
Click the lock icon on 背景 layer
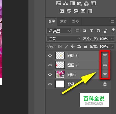pyautogui.click(x=105, y=84)
